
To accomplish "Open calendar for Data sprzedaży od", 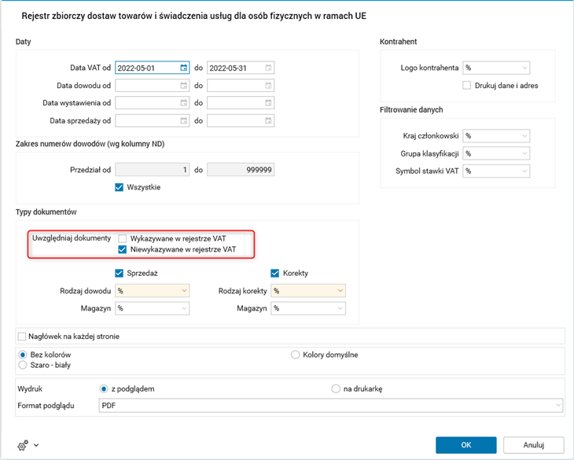I will [183, 120].
